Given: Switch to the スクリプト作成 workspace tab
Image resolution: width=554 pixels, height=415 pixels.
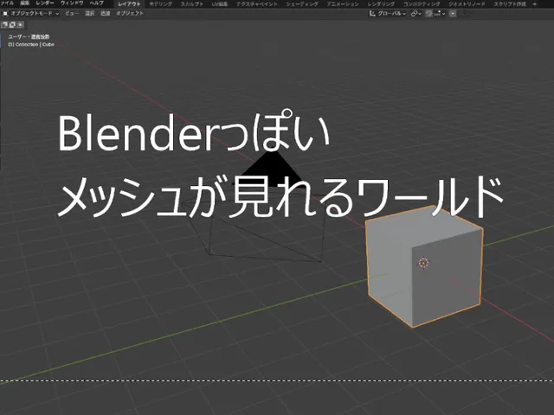Looking at the screenshot, I should pyautogui.click(x=510, y=3).
